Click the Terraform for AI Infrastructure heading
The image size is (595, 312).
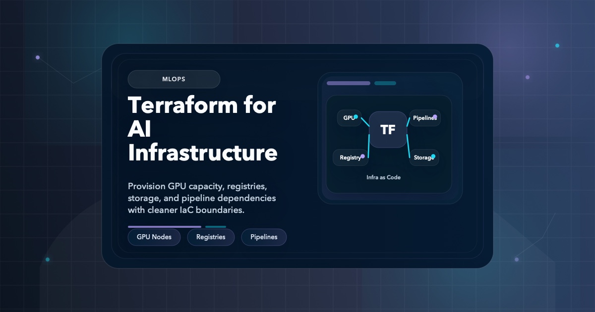coord(202,129)
